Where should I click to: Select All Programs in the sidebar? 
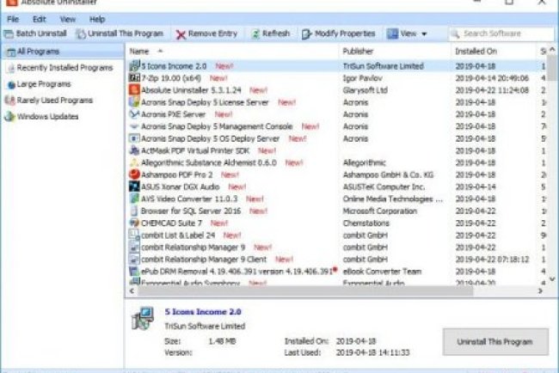coord(63,52)
